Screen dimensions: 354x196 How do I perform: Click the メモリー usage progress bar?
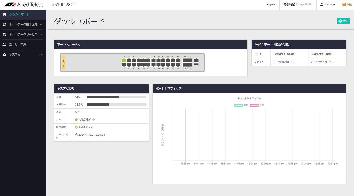116,105
